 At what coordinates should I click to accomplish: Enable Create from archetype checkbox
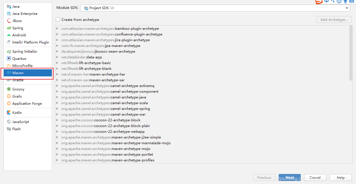click(x=58, y=19)
